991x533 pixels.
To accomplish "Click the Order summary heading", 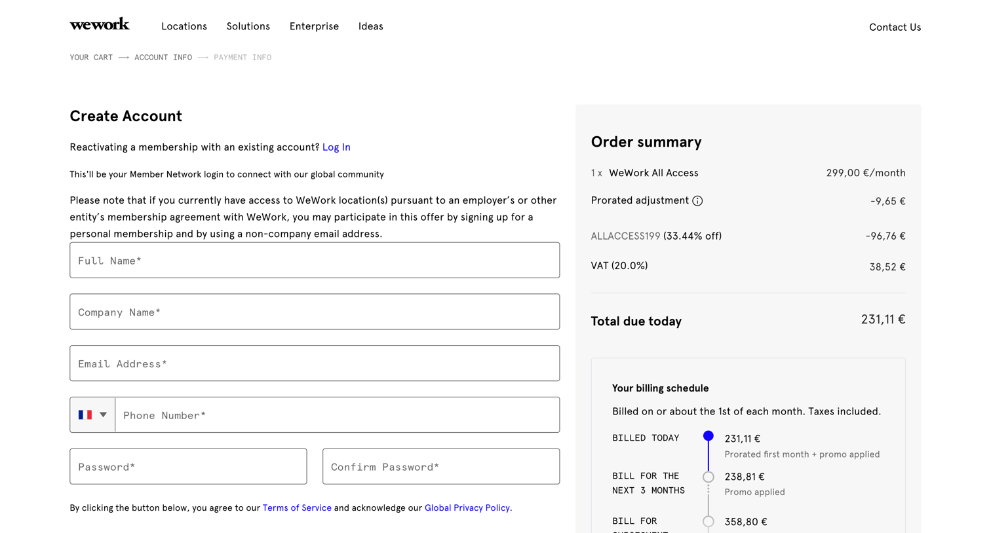I will point(646,142).
